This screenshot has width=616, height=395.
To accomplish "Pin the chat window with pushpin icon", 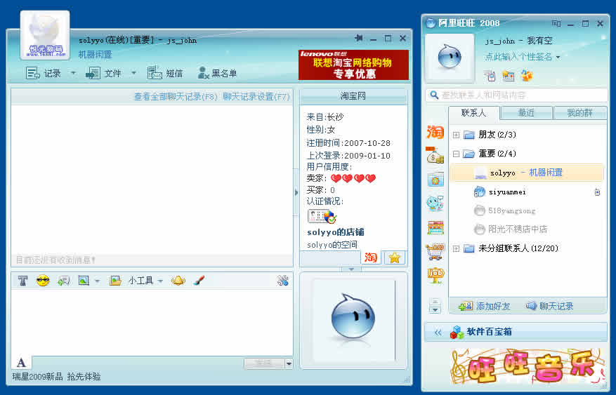I will point(359,39).
